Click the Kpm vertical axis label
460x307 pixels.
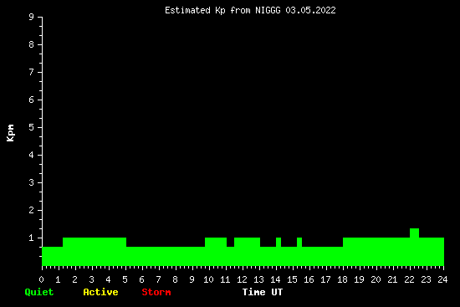point(11,133)
